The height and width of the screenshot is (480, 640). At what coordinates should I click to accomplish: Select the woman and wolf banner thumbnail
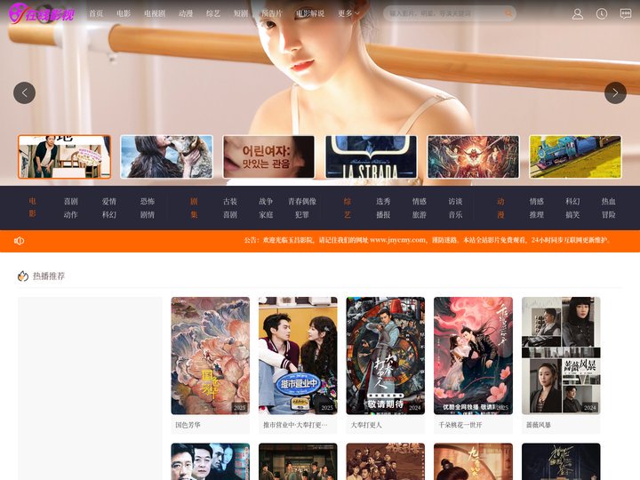pyautogui.click(x=166, y=157)
